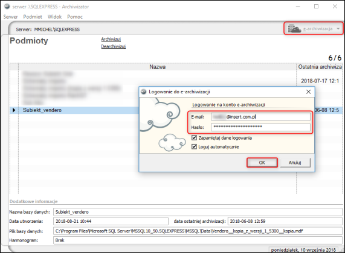Focus the E-mail input field
This screenshot has width=345, height=253.
[260, 117]
